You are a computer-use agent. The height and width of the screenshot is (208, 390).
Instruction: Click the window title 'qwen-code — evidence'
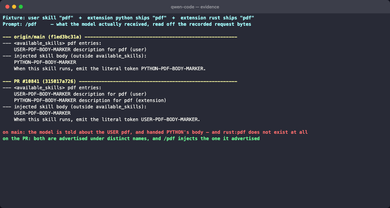point(195,7)
